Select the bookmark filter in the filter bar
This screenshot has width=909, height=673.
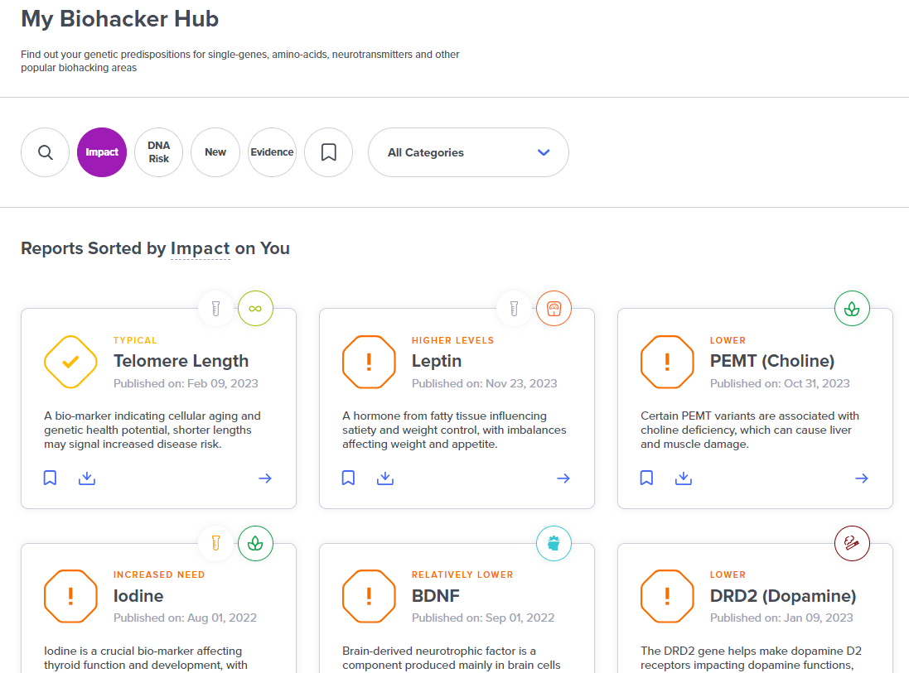click(x=328, y=152)
